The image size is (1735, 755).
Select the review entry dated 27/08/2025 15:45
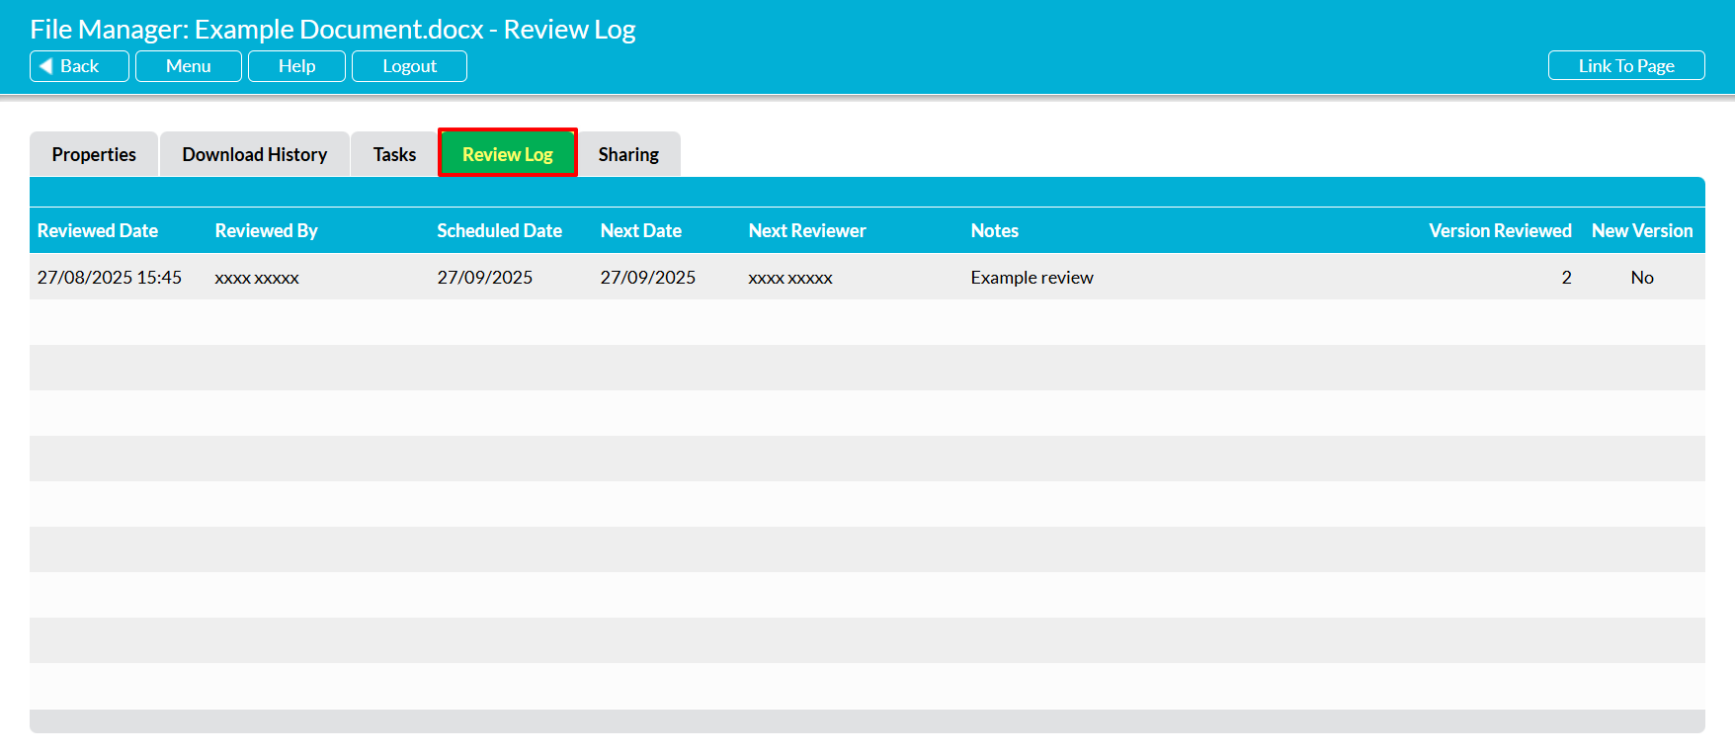click(110, 278)
